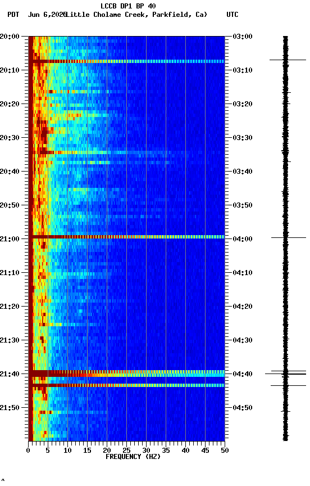Click the longest seismogram spike at 04:40 UTC
Screen dimensions: 310x486
coord(285,374)
